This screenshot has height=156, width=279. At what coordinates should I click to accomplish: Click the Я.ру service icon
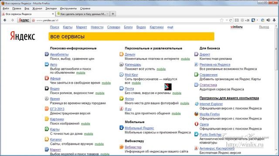click(x=122, y=109)
